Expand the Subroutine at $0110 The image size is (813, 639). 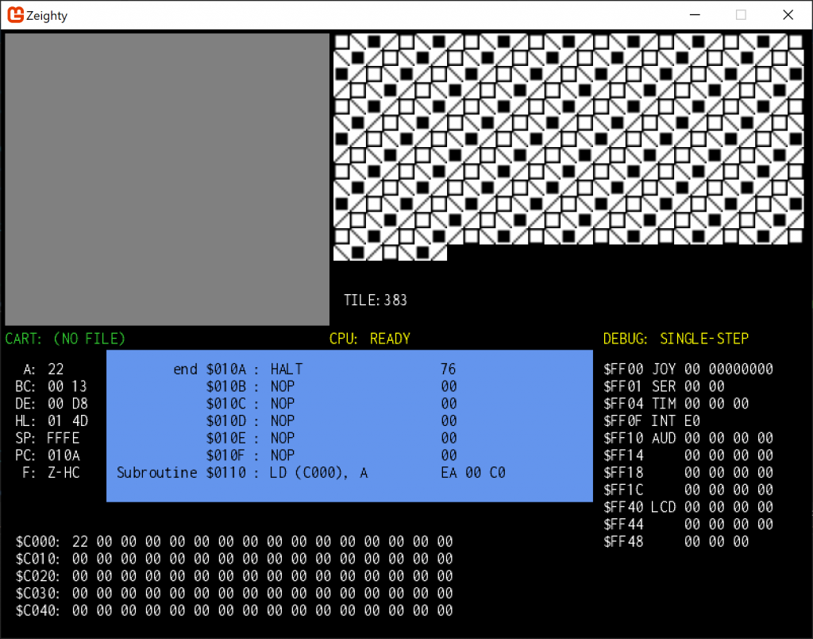pyautogui.click(x=156, y=472)
